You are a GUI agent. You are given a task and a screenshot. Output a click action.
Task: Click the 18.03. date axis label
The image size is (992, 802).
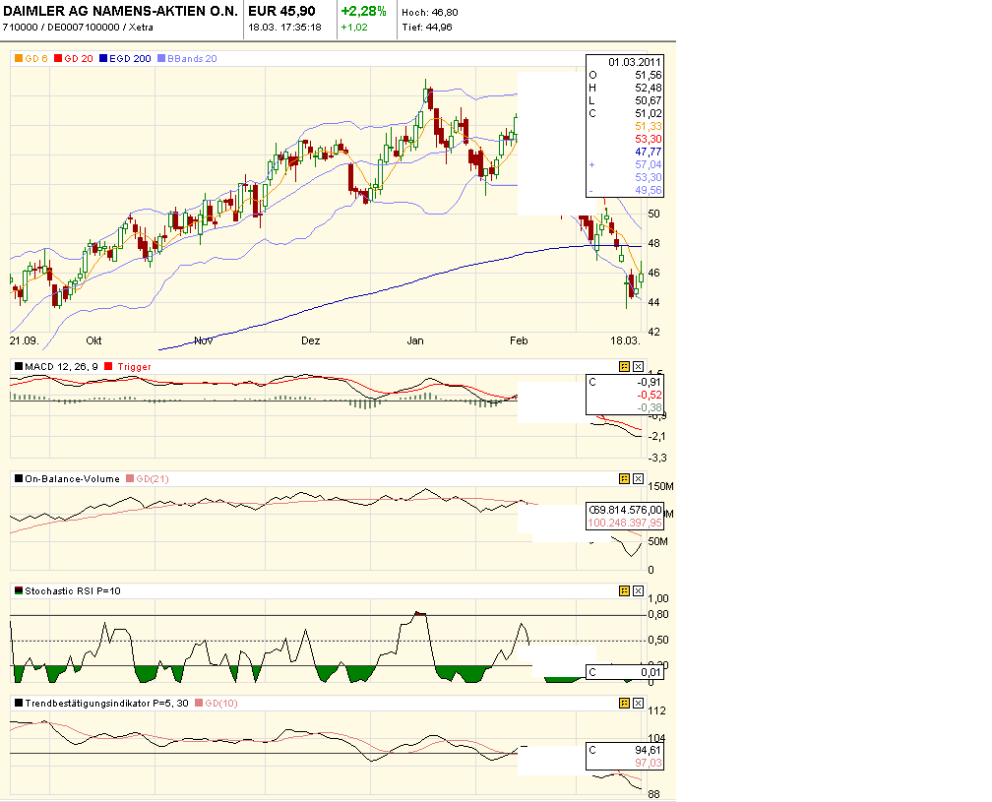pyautogui.click(x=625, y=340)
